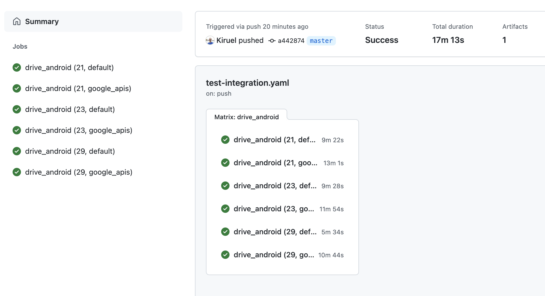Click success check icon of sidebar job (23, google_apis)

(17, 130)
